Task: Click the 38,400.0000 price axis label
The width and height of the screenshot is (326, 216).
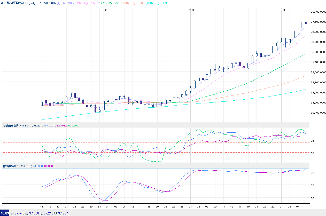Action: [x=318, y=12]
